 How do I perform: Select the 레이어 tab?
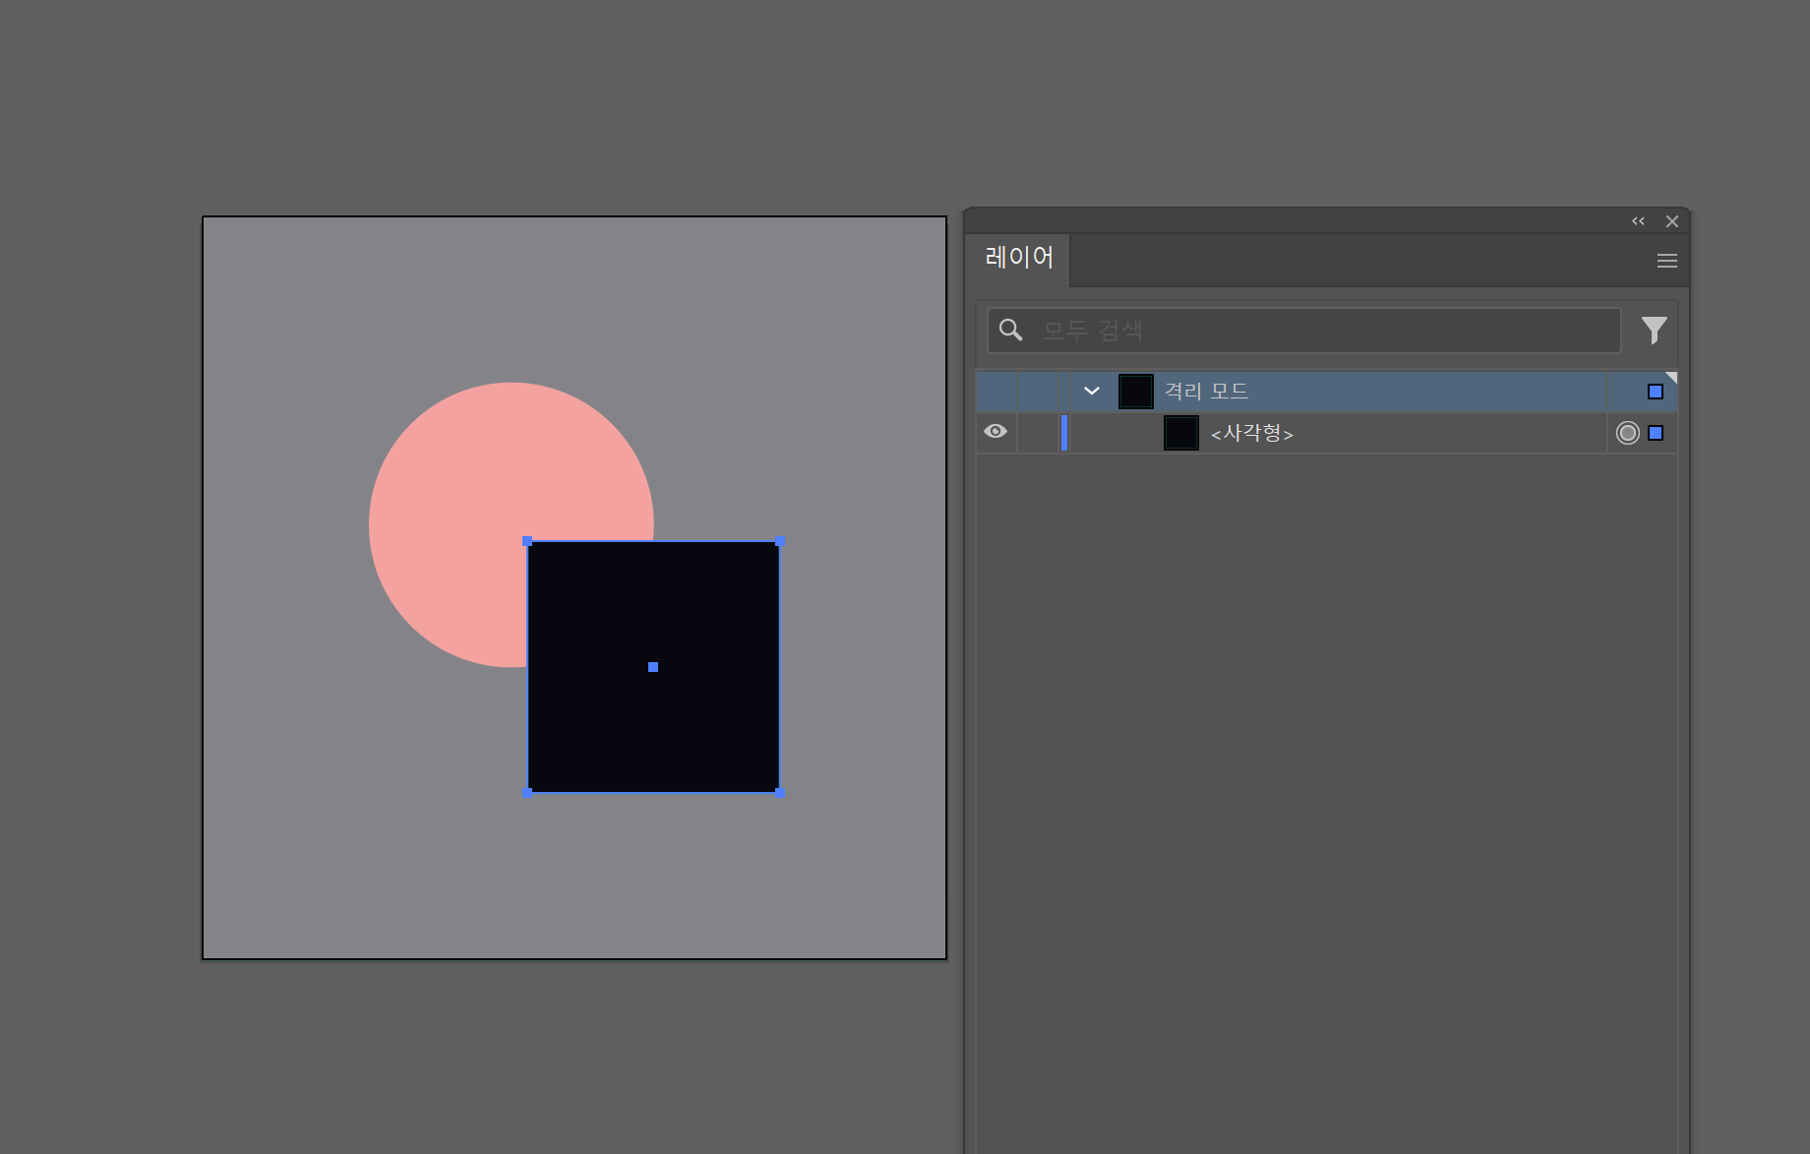click(1019, 258)
